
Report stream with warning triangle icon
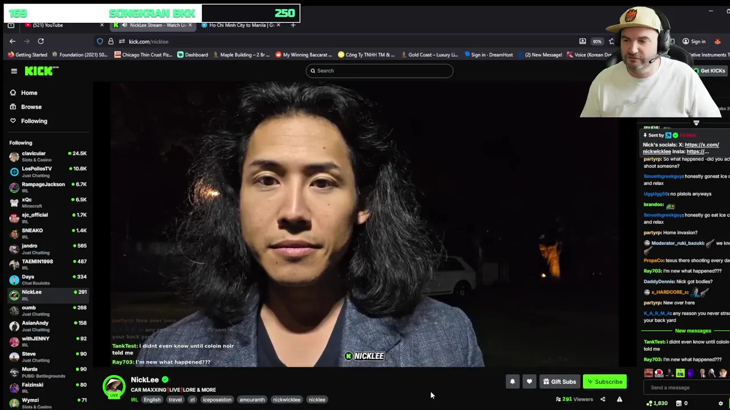(x=619, y=399)
